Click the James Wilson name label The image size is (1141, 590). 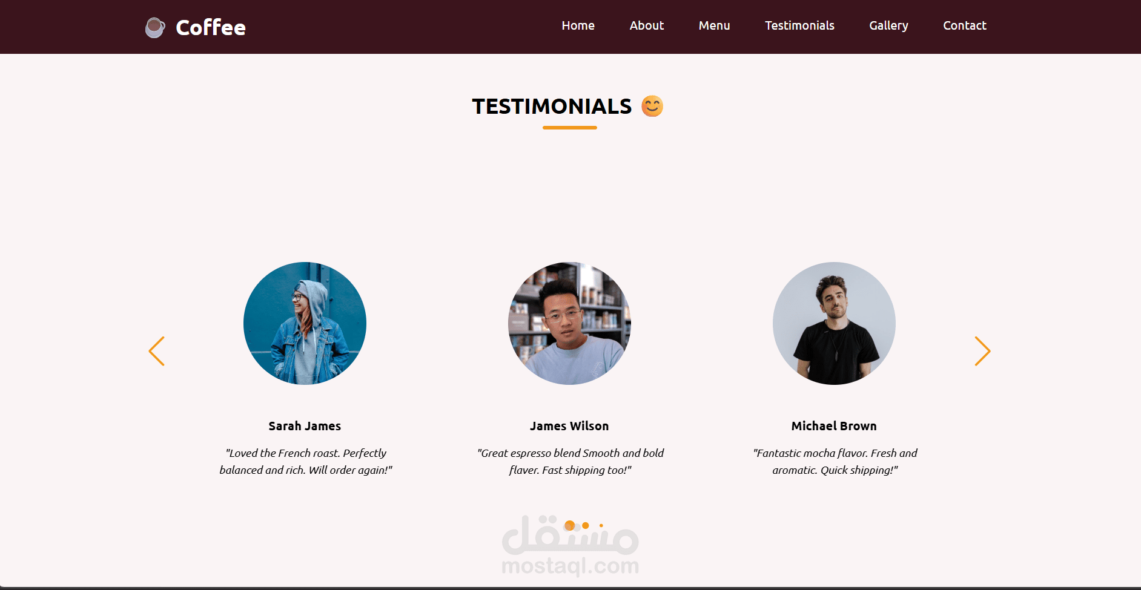tap(569, 426)
